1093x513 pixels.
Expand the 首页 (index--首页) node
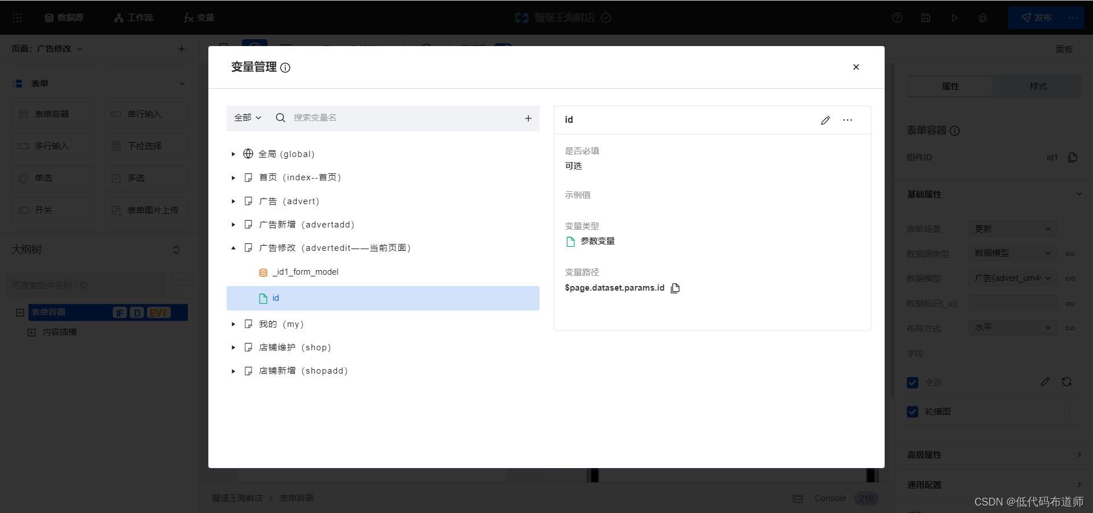pos(233,177)
